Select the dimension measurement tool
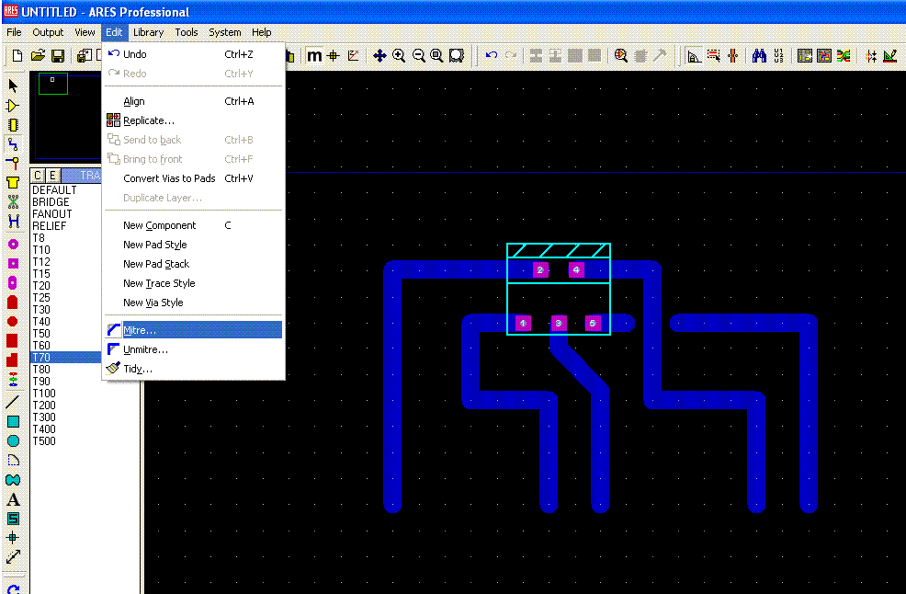This screenshot has height=594, width=906. (13, 556)
